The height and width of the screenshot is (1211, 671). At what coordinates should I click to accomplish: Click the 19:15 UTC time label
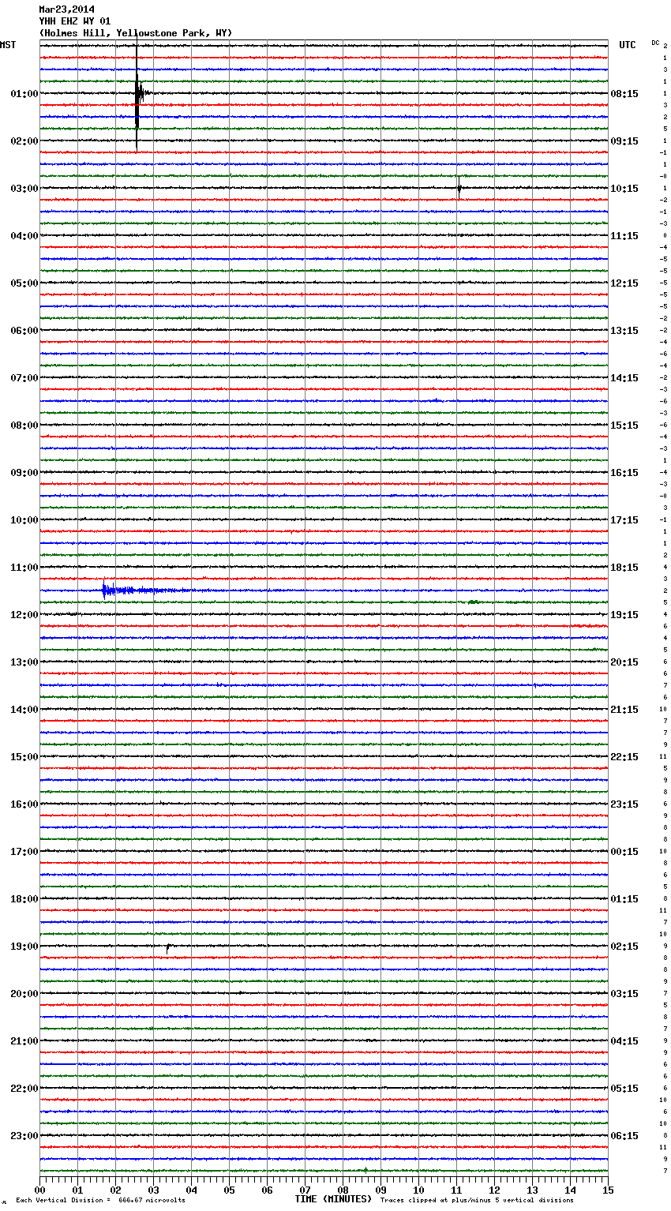pyautogui.click(x=624, y=615)
